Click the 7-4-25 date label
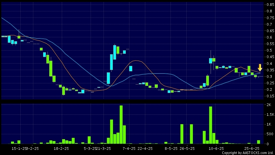Screen dimensions: 275x155 [x=129, y=149]
